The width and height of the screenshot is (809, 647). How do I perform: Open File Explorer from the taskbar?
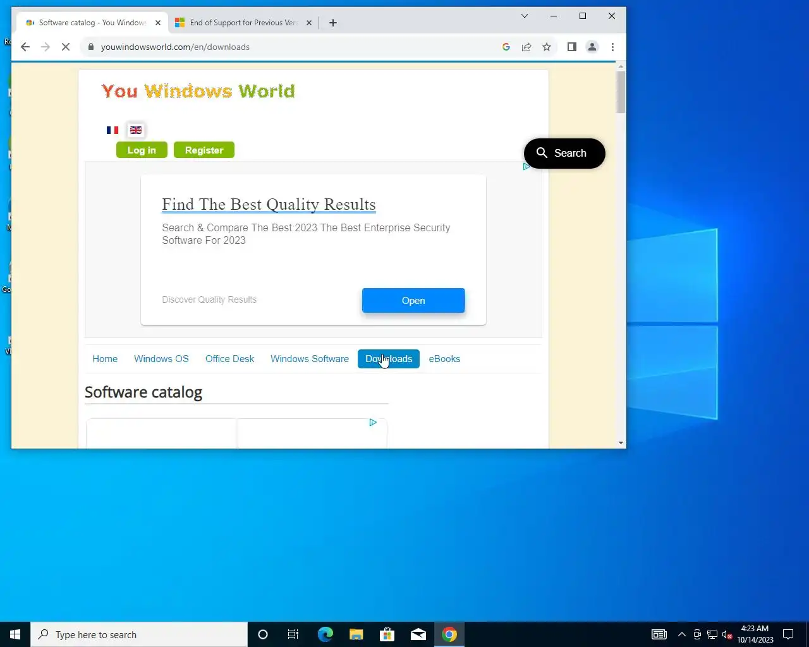tap(356, 634)
